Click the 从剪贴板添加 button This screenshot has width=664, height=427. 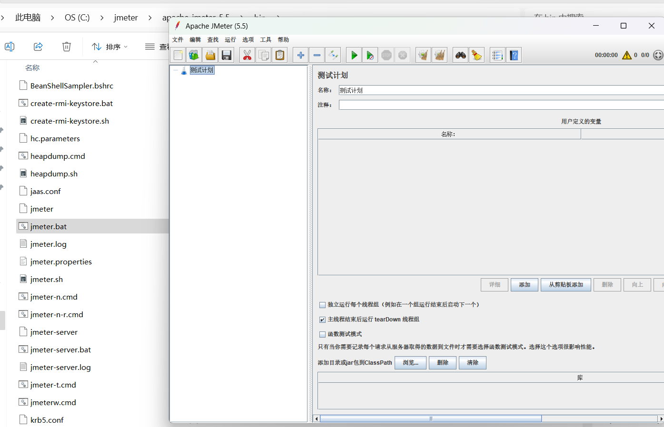[x=566, y=285]
